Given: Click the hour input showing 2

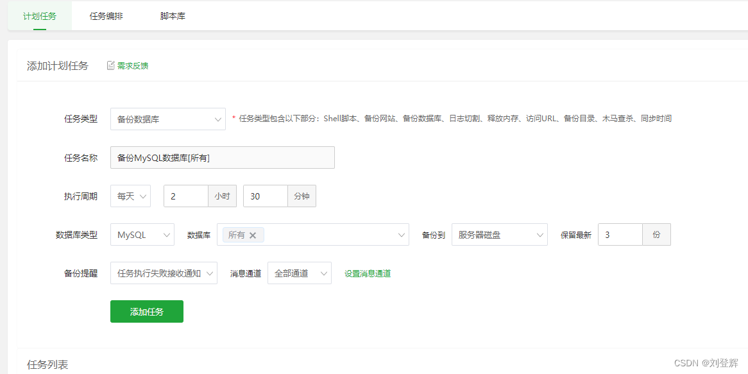Looking at the screenshot, I should (x=186, y=196).
